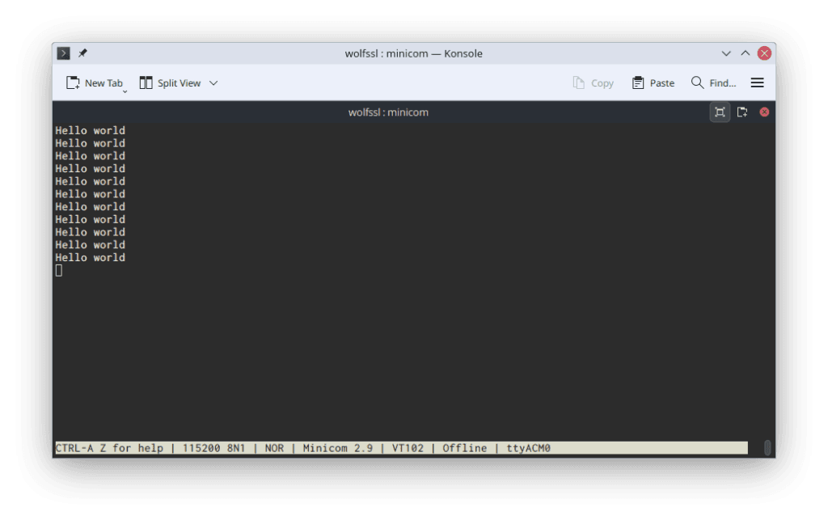
Task: Click Split View button
Action: (x=170, y=82)
